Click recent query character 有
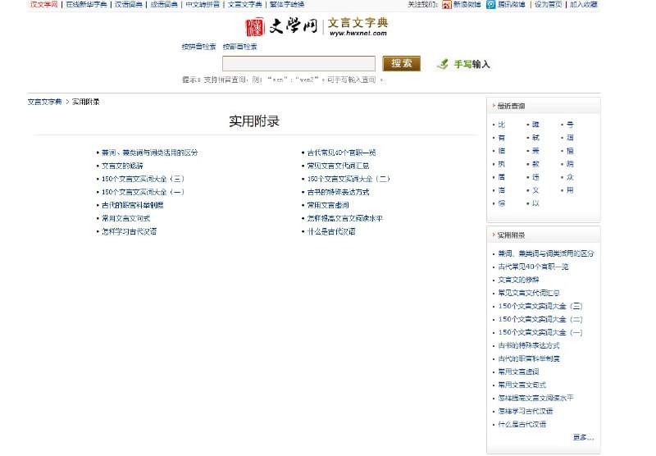Screen dimensions: 656x456 (x=502, y=138)
